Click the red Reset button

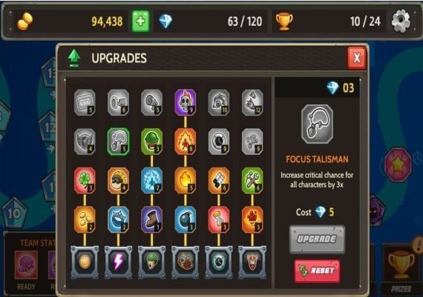(x=317, y=271)
